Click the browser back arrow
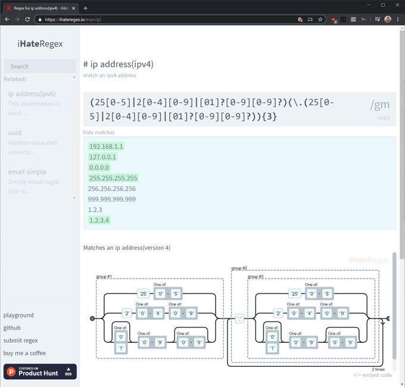405x387 pixels. coord(7,20)
